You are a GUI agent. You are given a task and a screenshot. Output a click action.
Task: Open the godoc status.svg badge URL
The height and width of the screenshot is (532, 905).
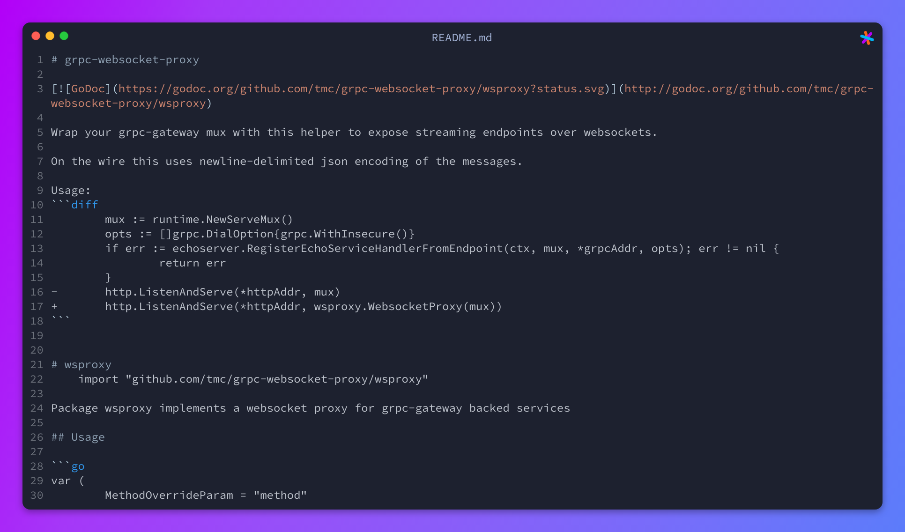pyautogui.click(x=362, y=89)
